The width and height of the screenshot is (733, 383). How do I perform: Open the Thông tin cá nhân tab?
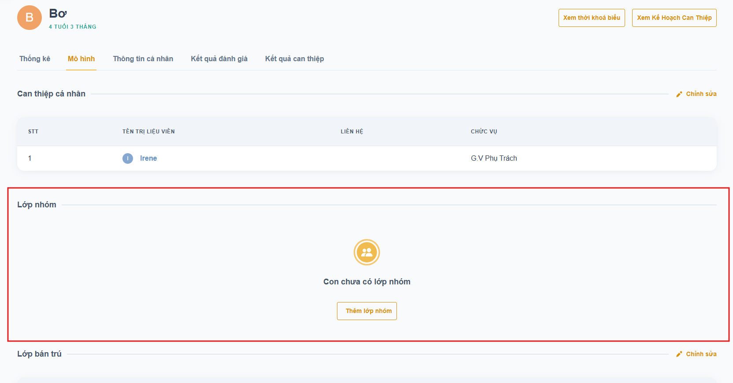pyautogui.click(x=143, y=59)
